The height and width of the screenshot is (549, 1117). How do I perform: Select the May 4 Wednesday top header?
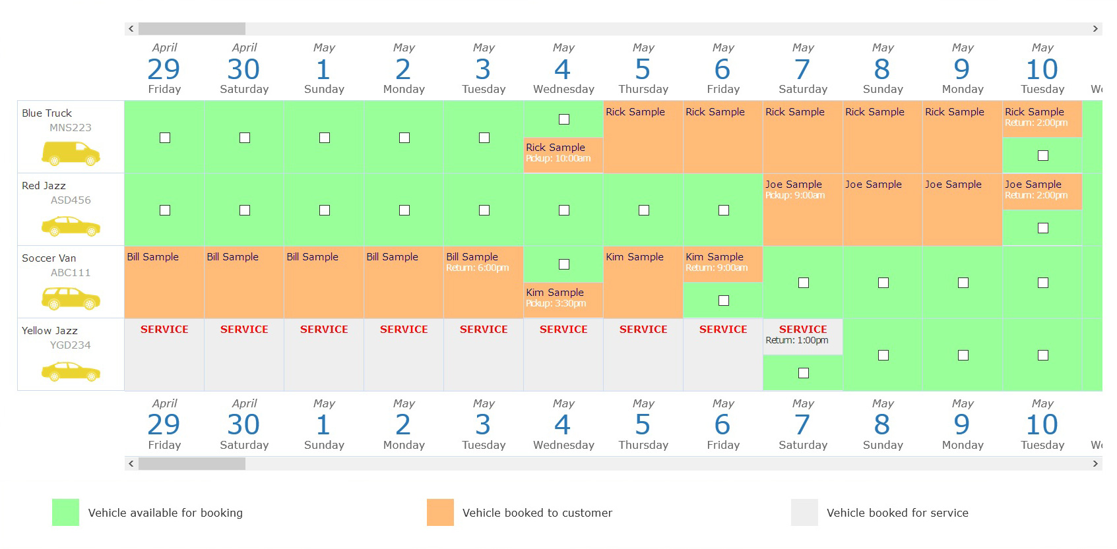[563, 69]
